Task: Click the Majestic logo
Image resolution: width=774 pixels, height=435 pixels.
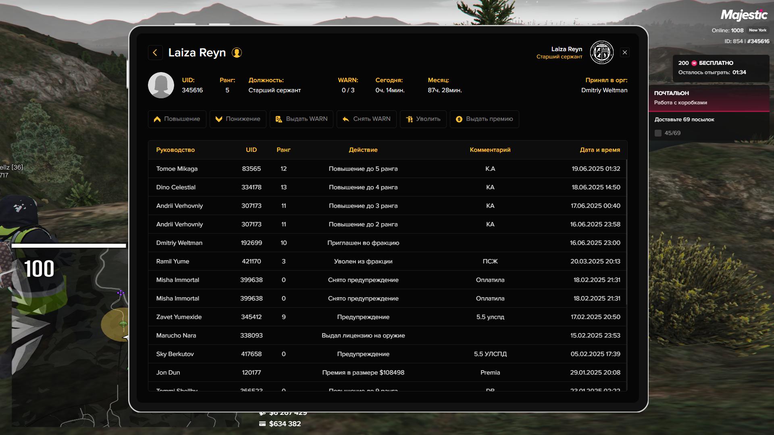Action: click(744, 15)
